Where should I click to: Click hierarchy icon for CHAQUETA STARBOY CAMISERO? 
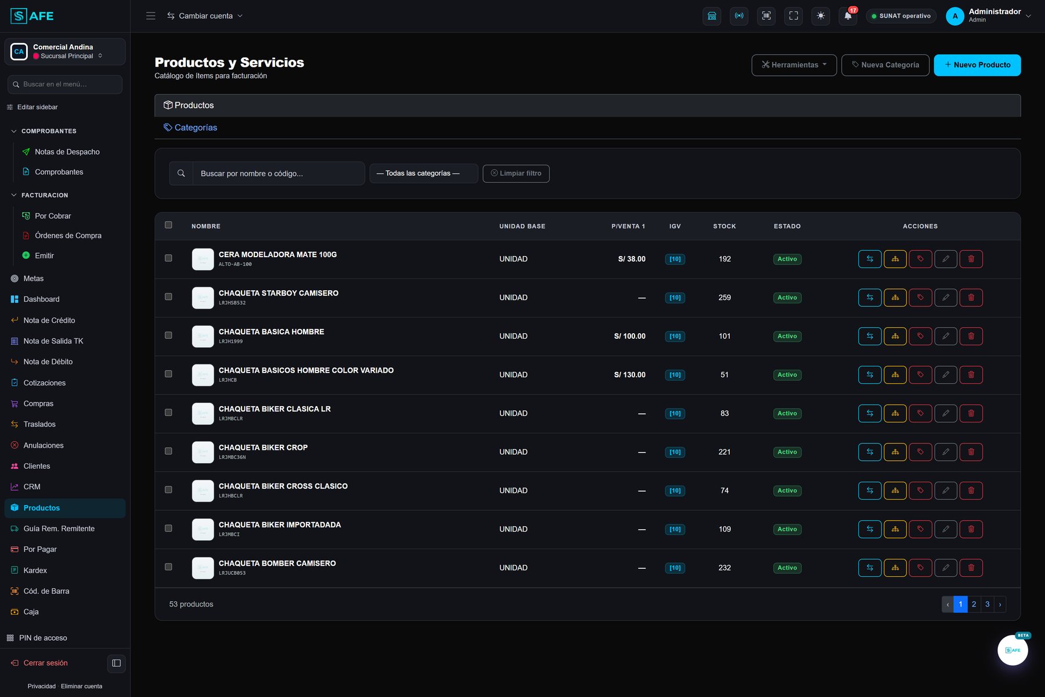click(x=895, y=298)
